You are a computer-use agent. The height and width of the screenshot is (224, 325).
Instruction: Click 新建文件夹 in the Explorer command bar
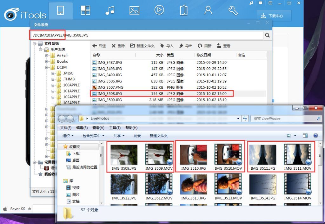point(159,136)
